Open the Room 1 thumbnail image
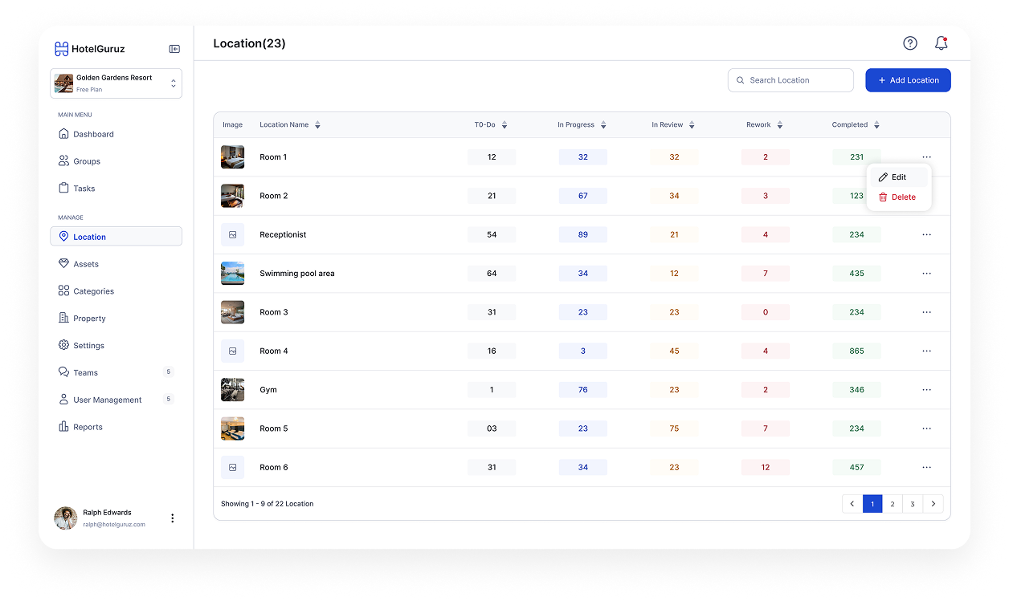This screenshot has height=601, width=1009. (232, 157)
